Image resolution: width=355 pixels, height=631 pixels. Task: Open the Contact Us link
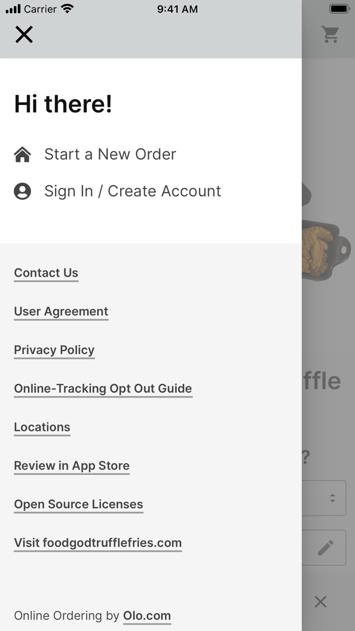tap(46, 273)
